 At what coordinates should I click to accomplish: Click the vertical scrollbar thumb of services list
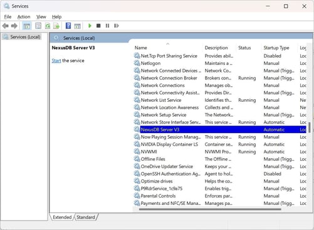310,127
